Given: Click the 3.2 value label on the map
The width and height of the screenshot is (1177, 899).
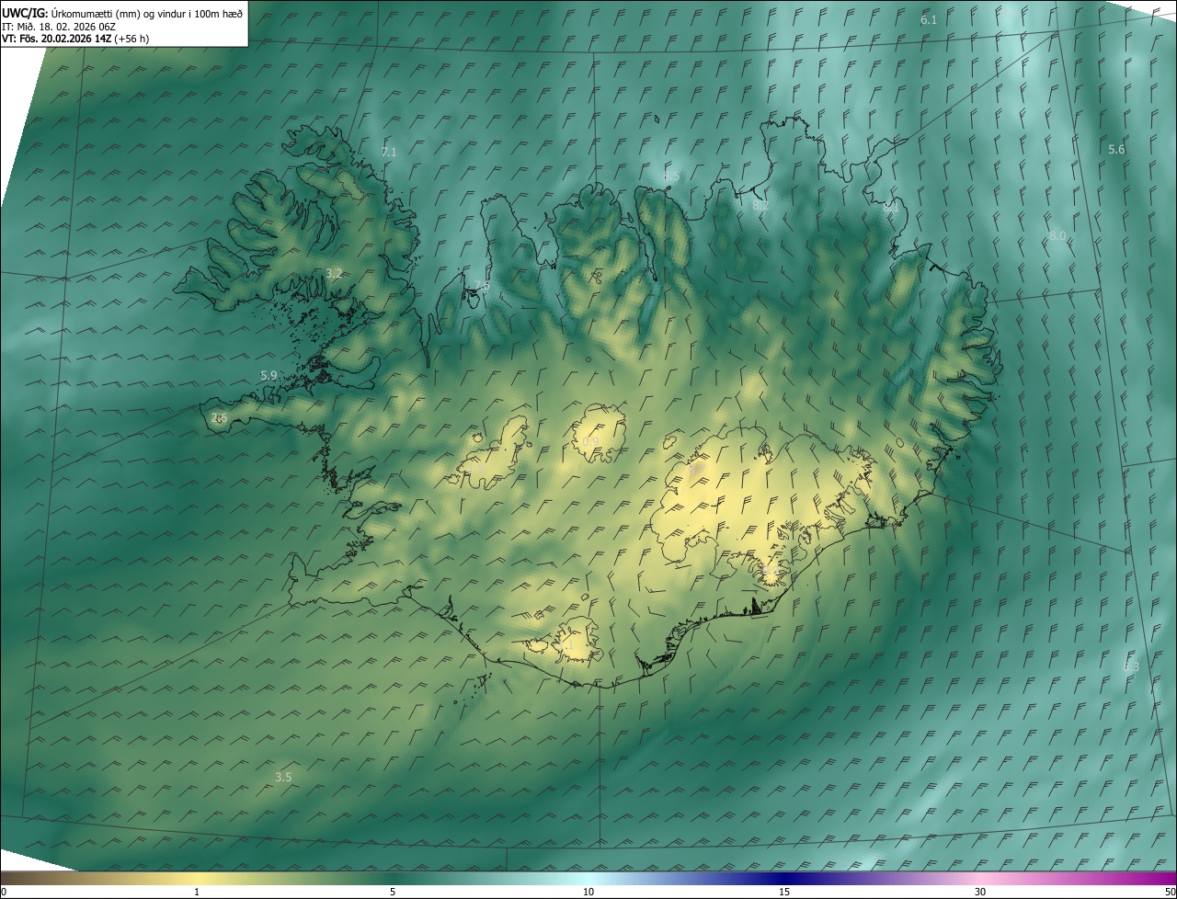Looking at the screenshot, I should click(334, 274).
